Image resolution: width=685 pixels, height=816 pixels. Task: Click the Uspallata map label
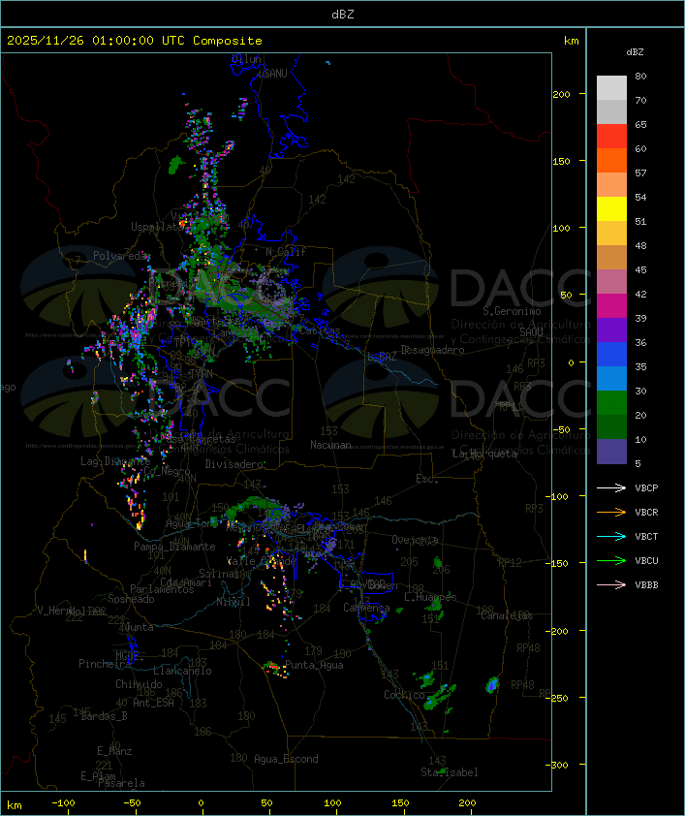pos(157,227)
